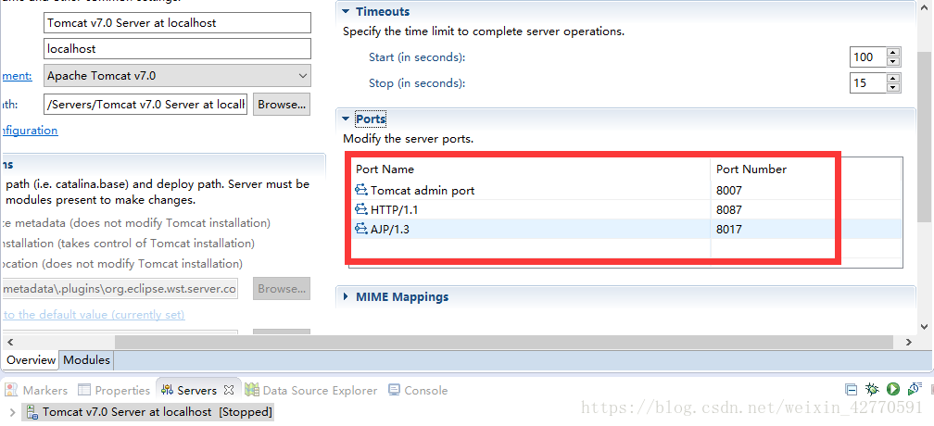
Task: Click port number 8007
Action: (x=729, y=191)
